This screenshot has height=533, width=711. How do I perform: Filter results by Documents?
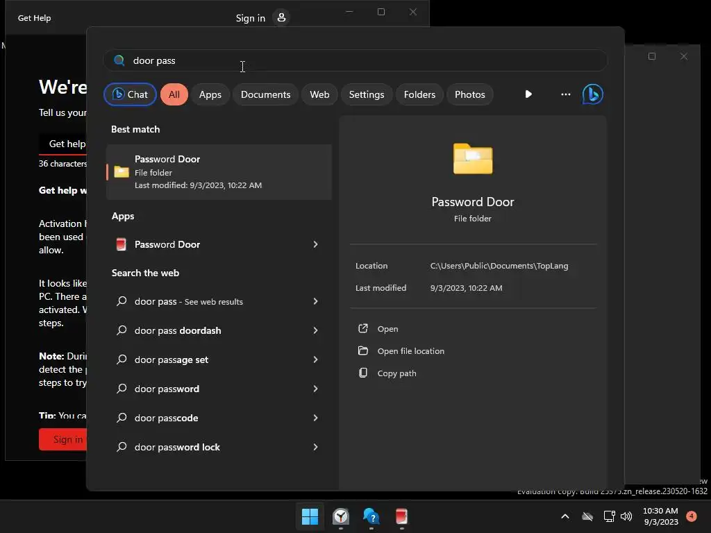tap(265, 94)
